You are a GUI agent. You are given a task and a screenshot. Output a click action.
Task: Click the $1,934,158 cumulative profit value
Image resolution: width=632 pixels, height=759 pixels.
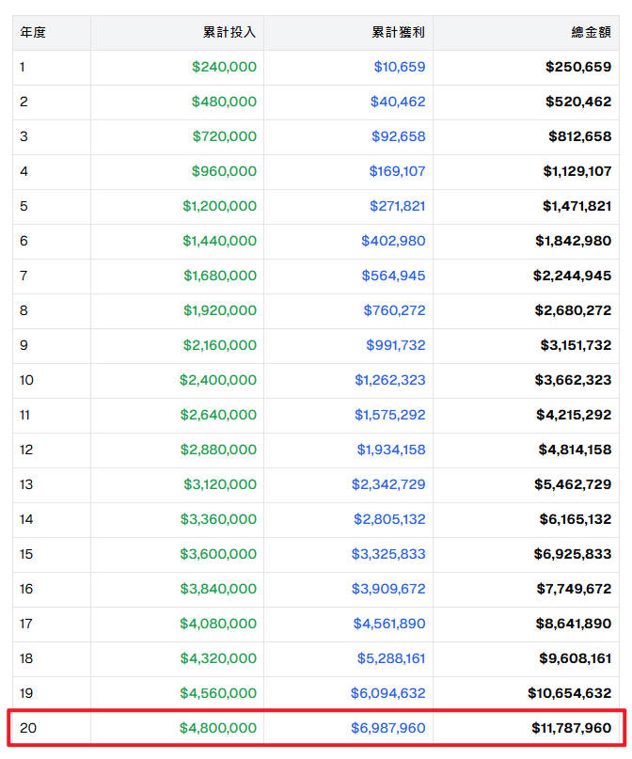coord(390,450)
